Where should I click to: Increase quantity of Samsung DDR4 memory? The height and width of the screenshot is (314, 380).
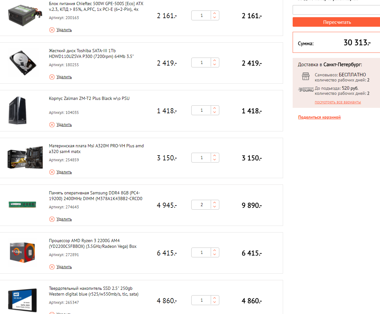(x=215, y=202)
